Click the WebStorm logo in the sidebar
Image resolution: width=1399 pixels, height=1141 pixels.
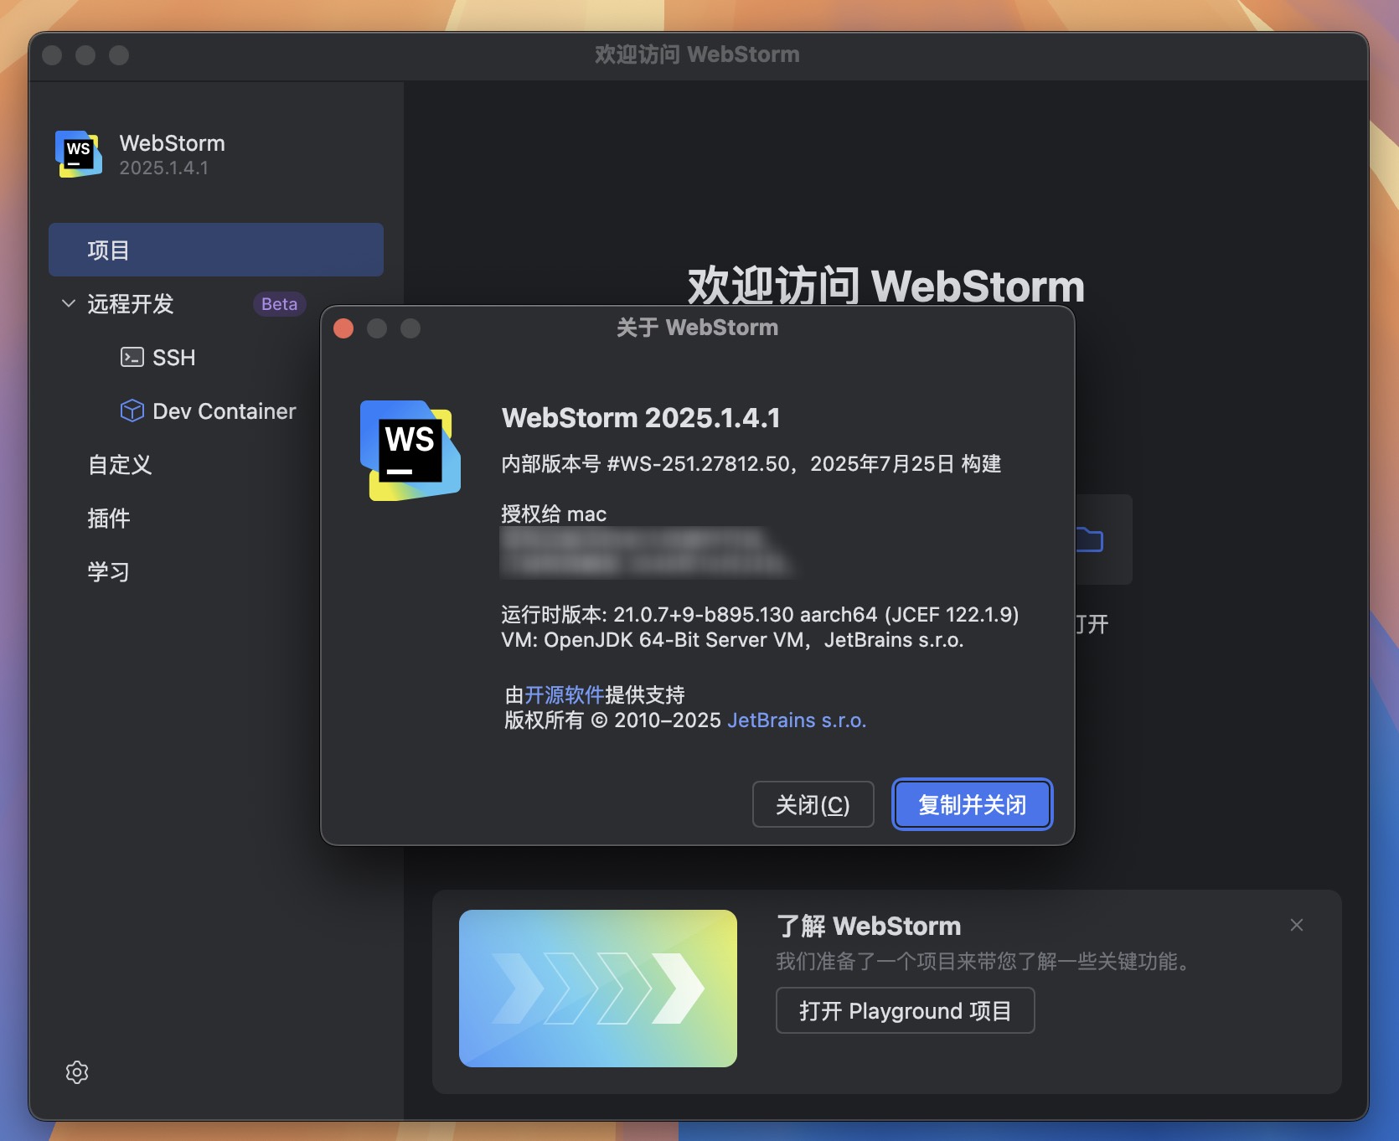point(78,153)
